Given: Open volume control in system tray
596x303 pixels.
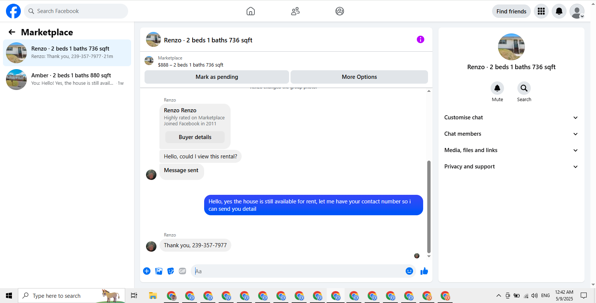Looking at the screenshot, I should click(535, 296).
